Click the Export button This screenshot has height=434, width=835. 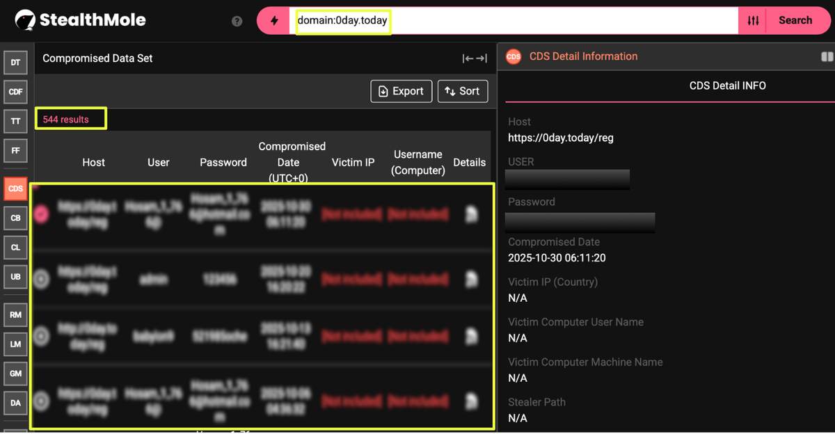401,91
